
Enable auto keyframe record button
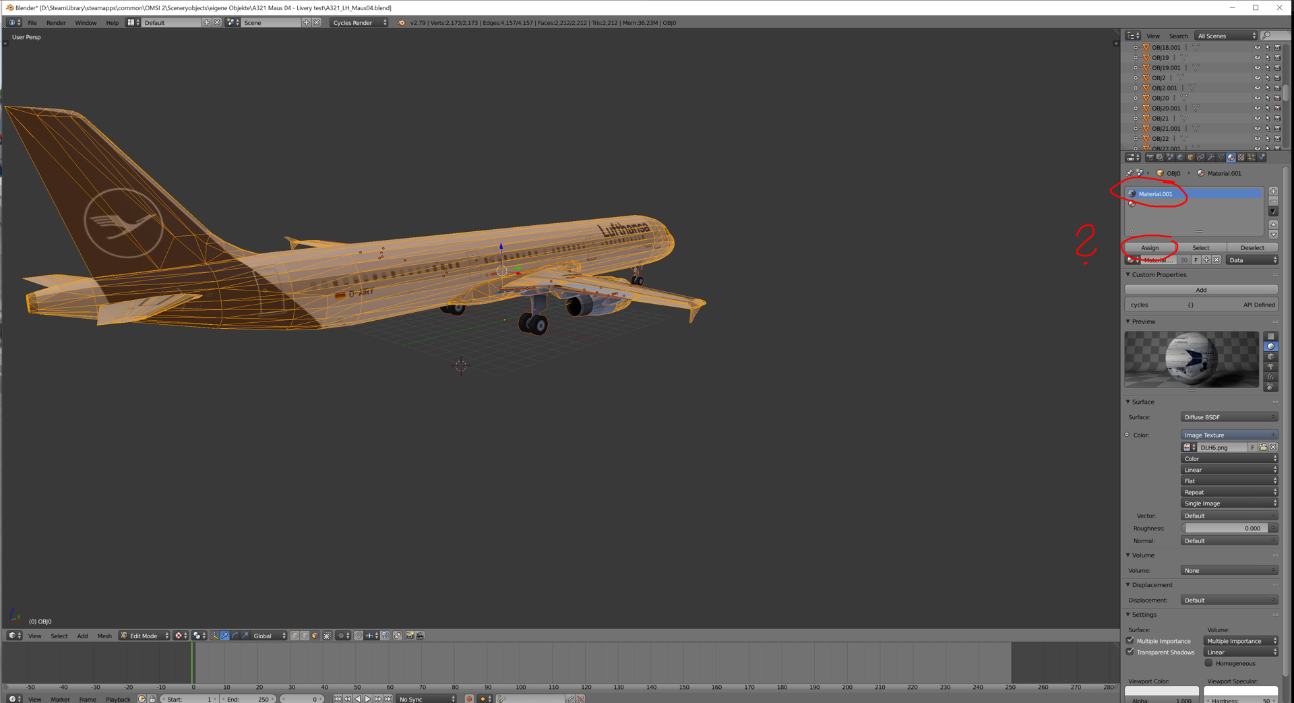point(469,699)
